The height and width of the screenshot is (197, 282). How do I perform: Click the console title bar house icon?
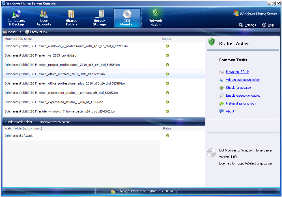tap(4, 3)
